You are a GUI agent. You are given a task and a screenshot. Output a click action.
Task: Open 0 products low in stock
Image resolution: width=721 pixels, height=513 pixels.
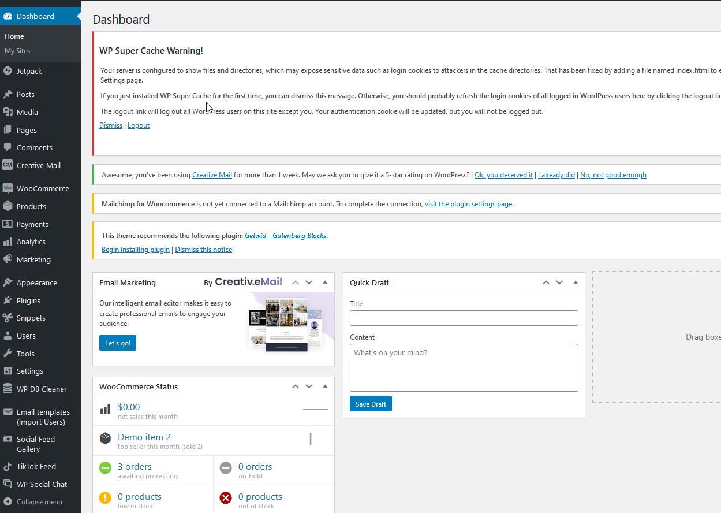tap(140, 496)
